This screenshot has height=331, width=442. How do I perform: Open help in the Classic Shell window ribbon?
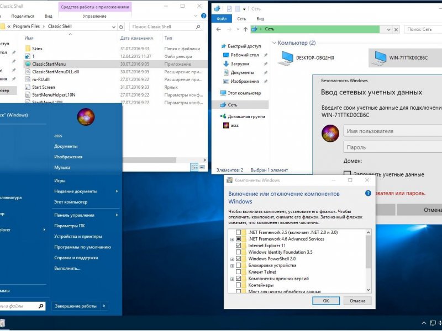(x=203, y=16)
